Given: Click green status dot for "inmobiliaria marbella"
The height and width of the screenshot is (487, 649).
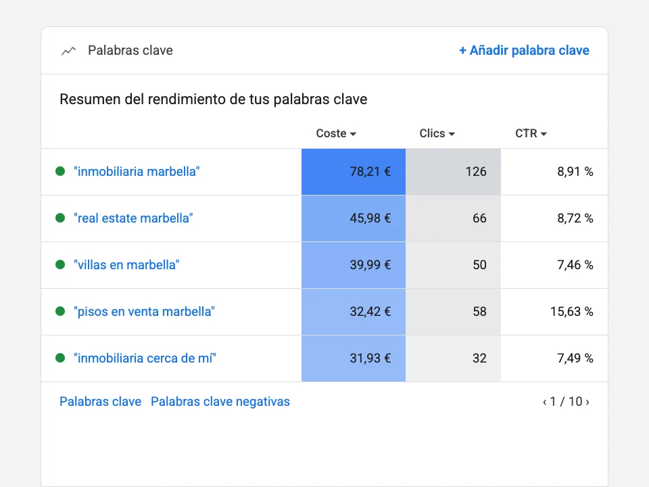Looking at the screenshot, I should point(60,171).
